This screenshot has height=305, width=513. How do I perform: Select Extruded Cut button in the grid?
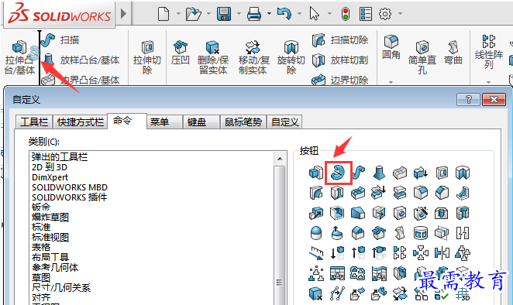(x=442, y=173)
